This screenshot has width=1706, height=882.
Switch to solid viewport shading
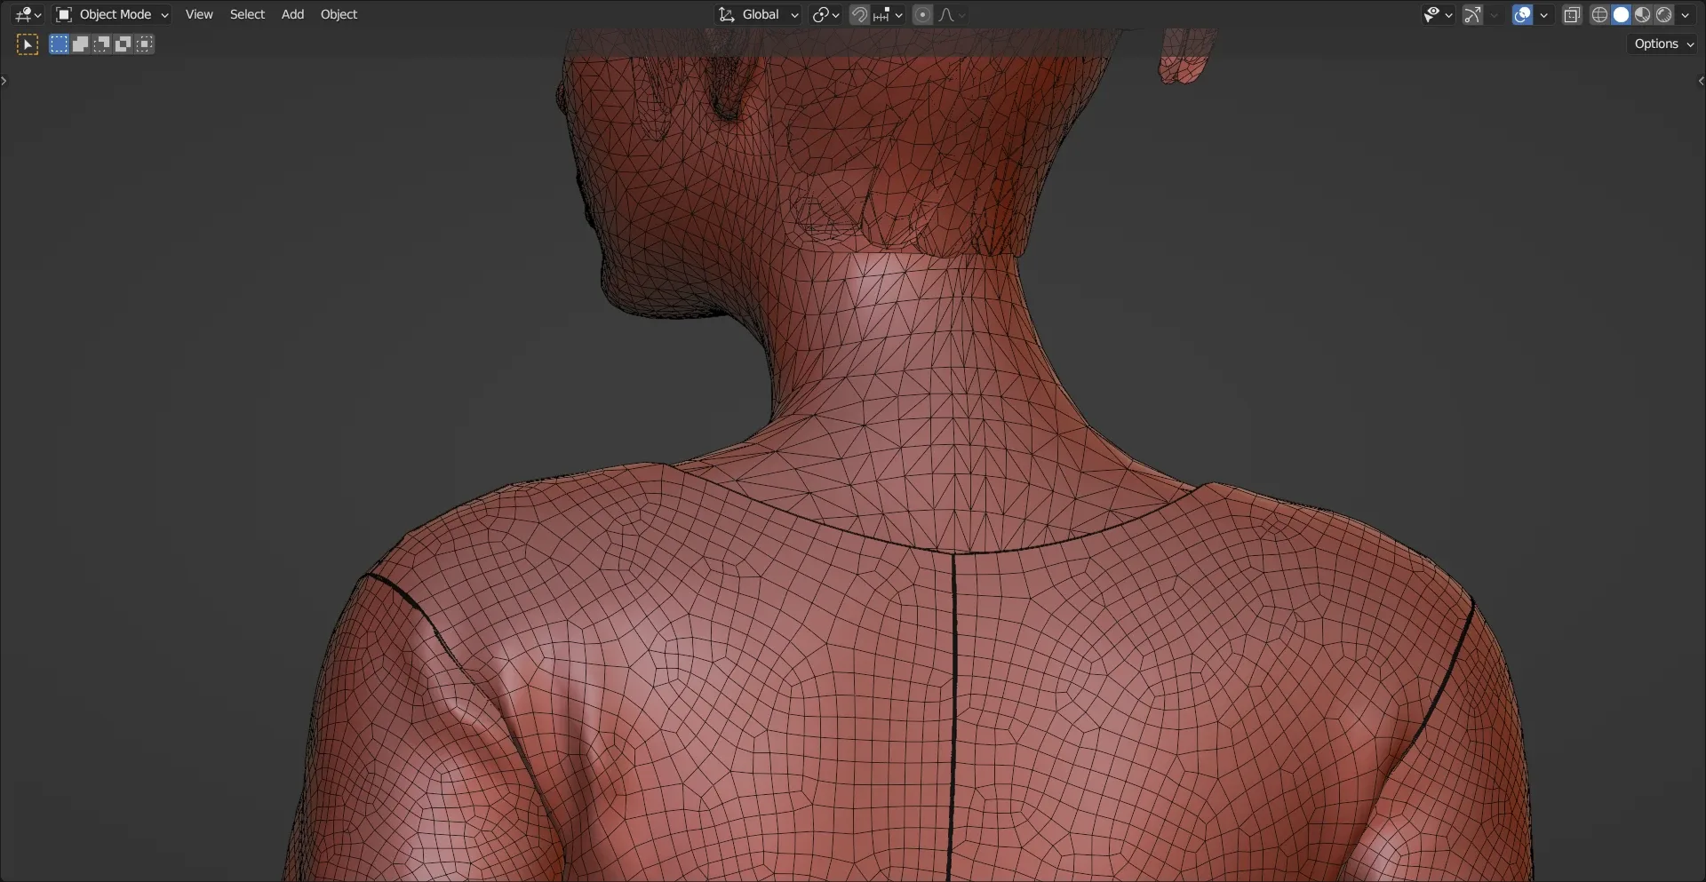point(1621,14)
